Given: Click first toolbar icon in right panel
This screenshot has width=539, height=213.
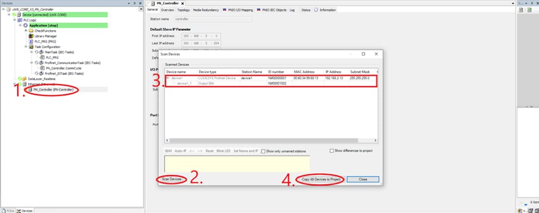Looking at the screenshot, I should coord(521,10).
